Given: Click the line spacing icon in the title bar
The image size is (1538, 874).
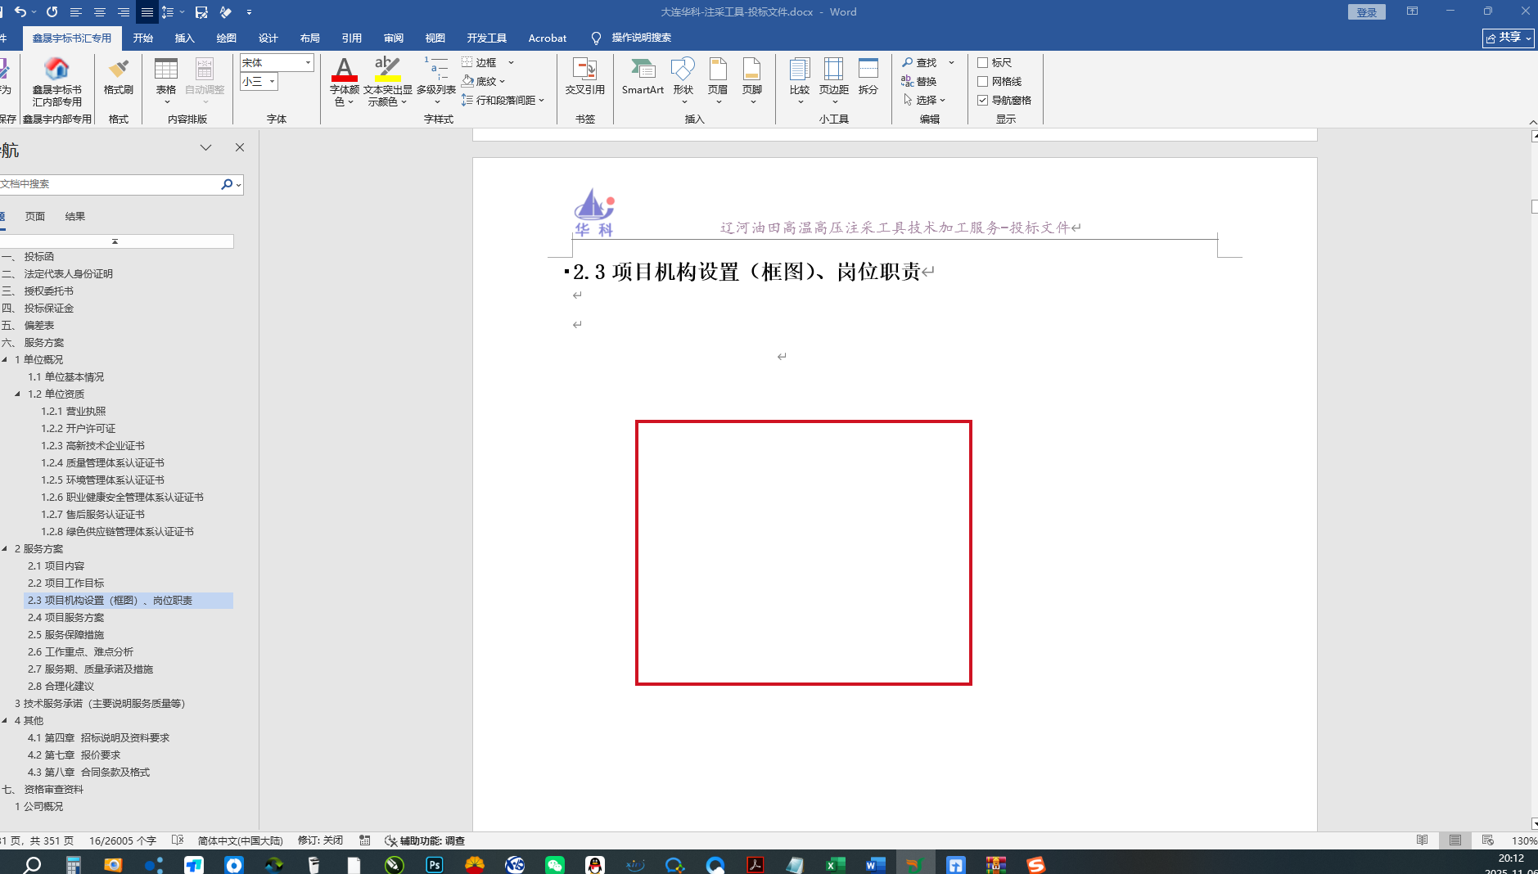Looking at the screenshot, I should pos(168,12).
